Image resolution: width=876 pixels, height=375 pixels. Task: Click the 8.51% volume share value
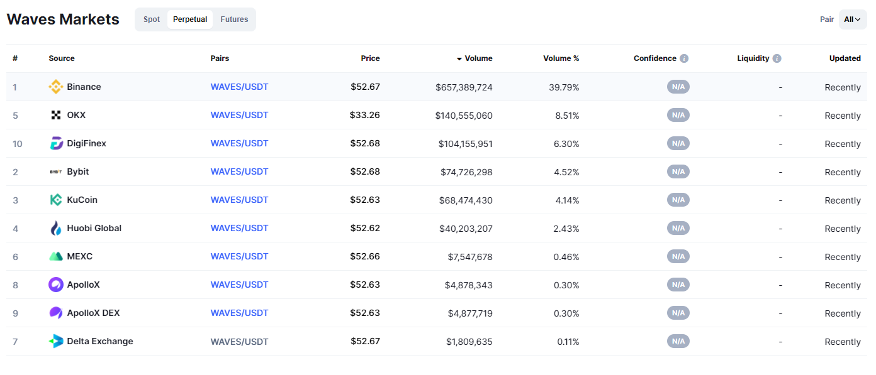click(566, 116)
